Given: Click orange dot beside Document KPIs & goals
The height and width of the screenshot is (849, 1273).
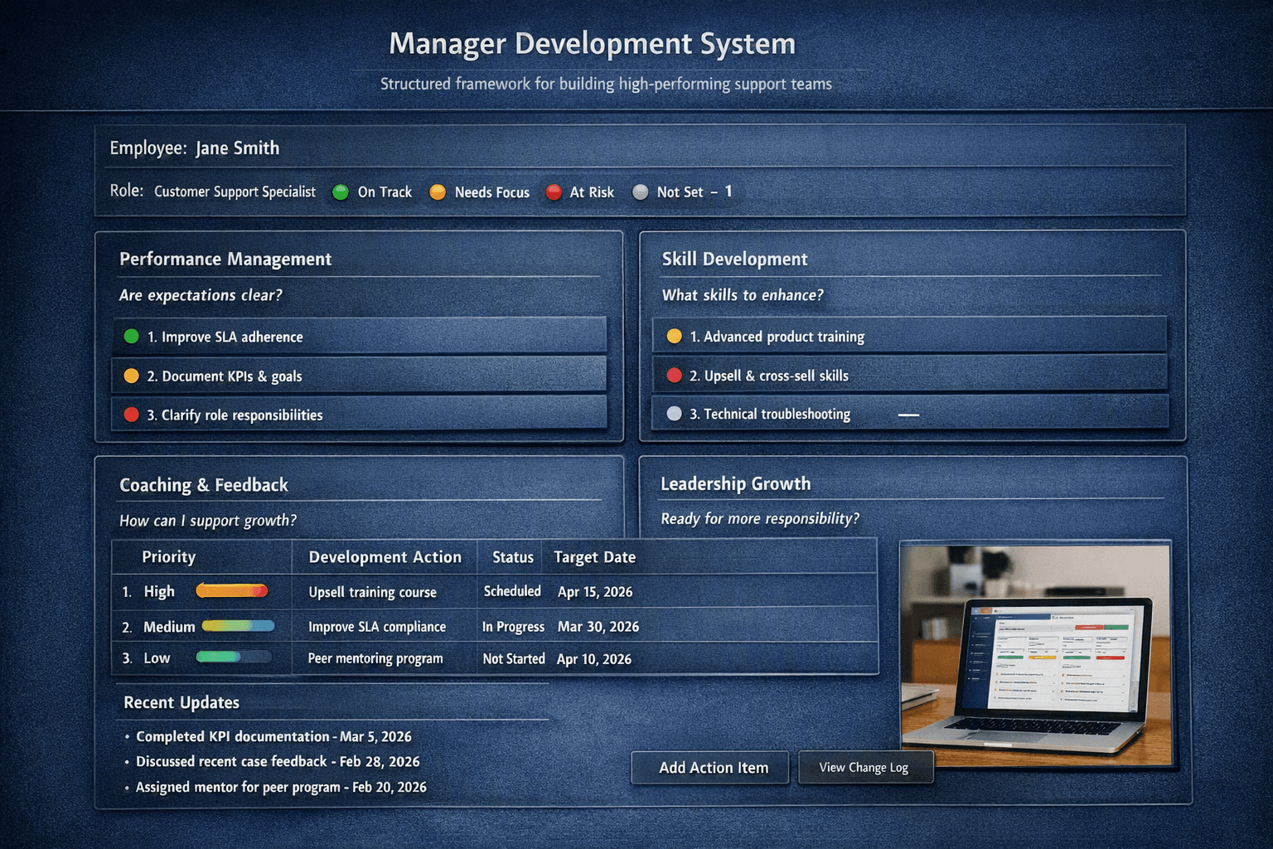Looking at the screenshot, I should (x=131, y=376).
